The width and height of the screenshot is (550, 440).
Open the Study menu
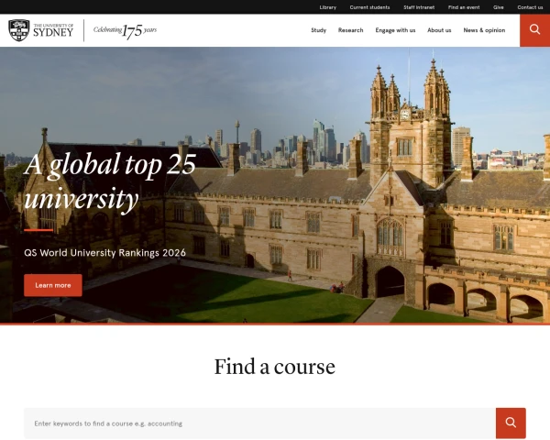(x=318, y=30)
